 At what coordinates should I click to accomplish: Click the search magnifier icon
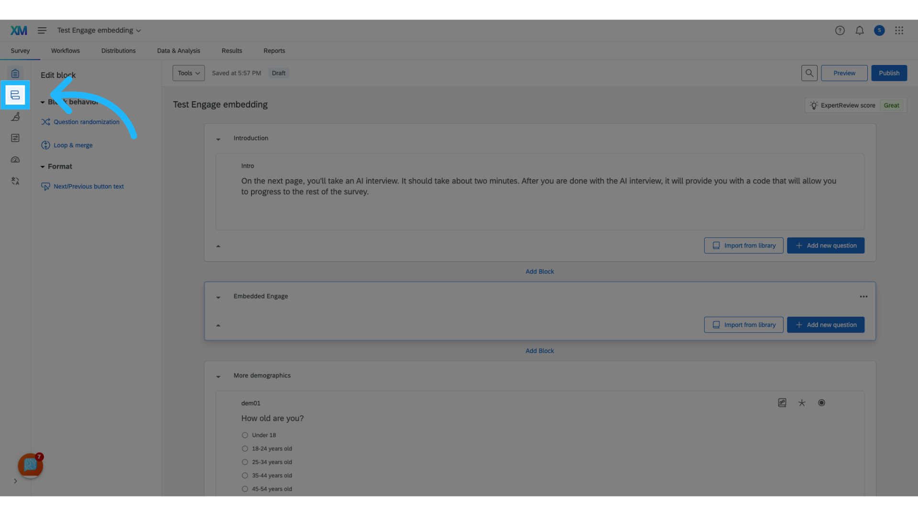coord(809,73)
